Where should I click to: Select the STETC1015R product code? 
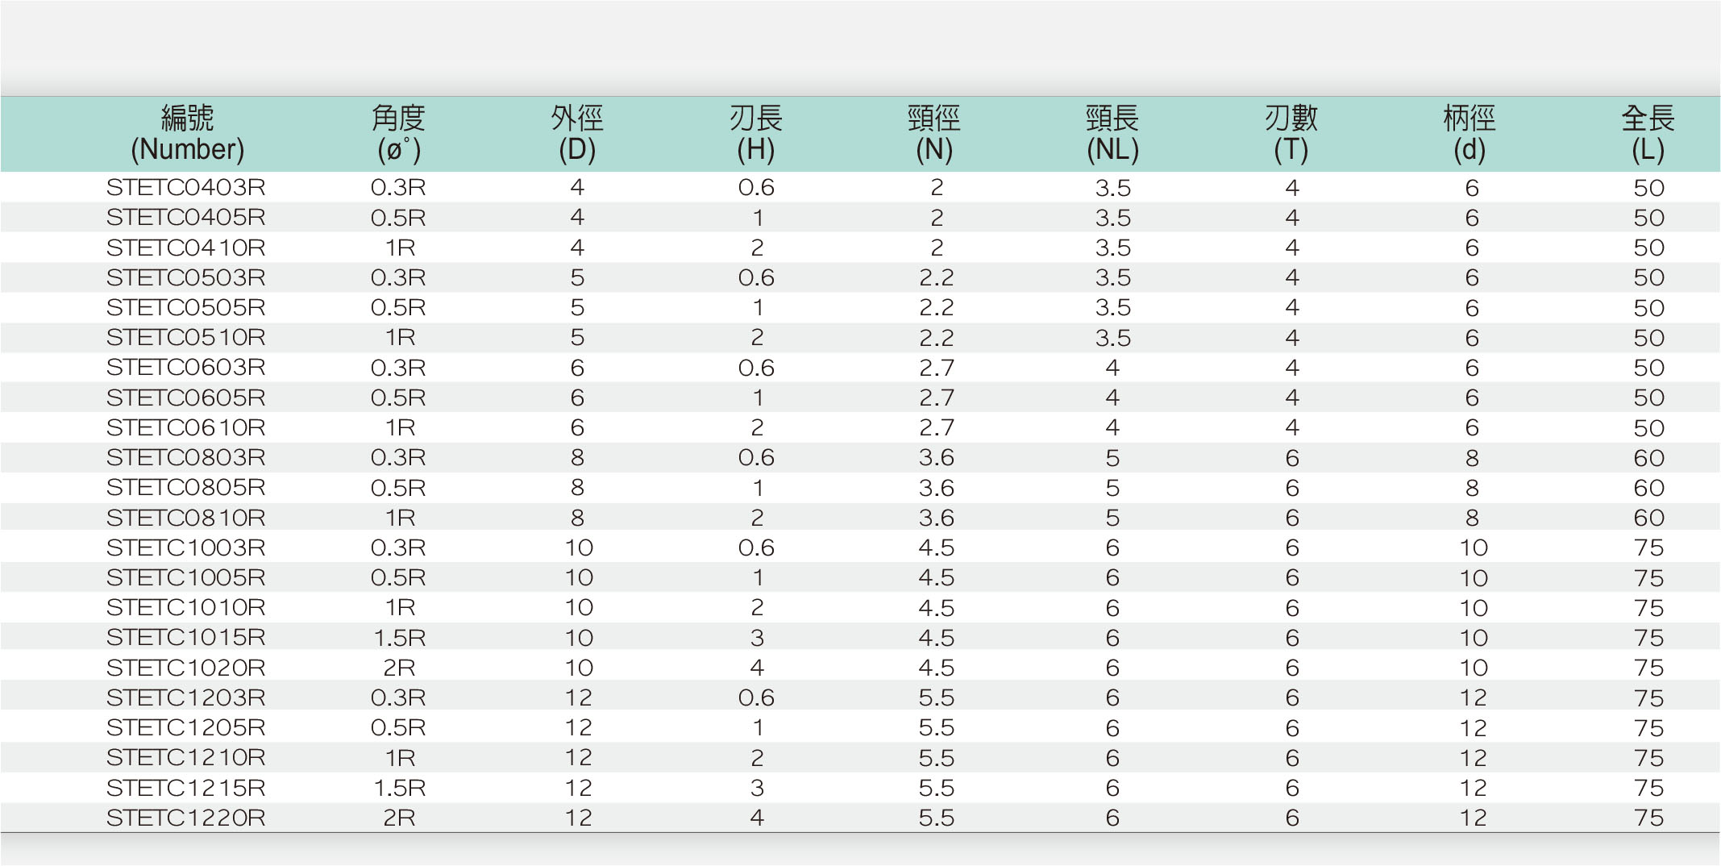coord(186,638)
